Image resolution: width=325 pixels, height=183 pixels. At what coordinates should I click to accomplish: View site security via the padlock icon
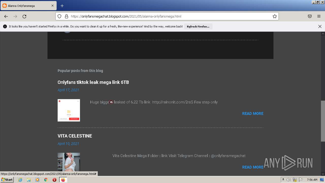coord(67,16)
